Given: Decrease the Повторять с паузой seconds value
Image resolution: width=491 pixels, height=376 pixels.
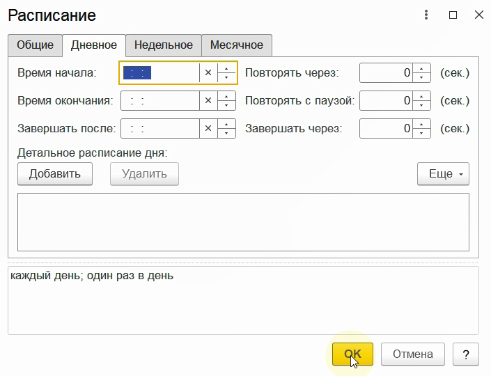Looking at the screenshot, I should 422,105.
